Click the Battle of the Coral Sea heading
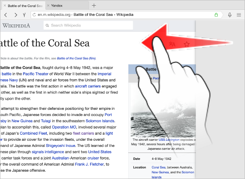Image resolution: width=245 pixels, height=179 pixels. pyautogui.click(x=45, y=43)
